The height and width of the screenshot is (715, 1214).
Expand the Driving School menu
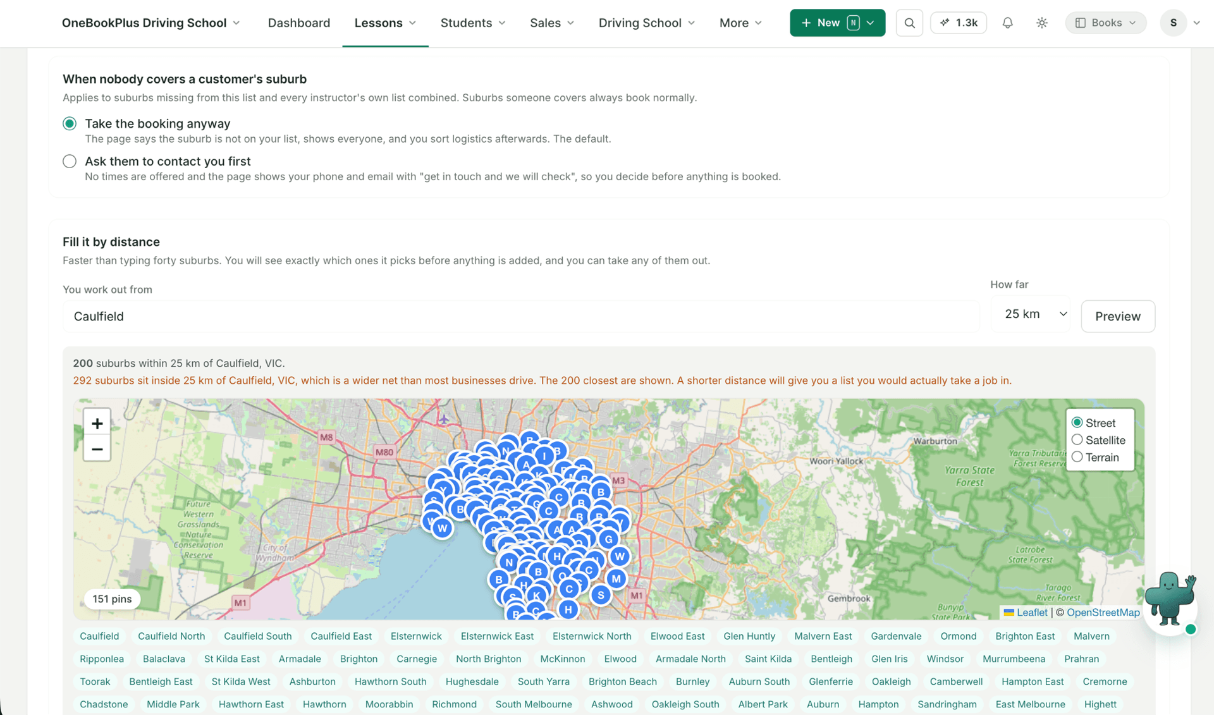tap(646, 23)
